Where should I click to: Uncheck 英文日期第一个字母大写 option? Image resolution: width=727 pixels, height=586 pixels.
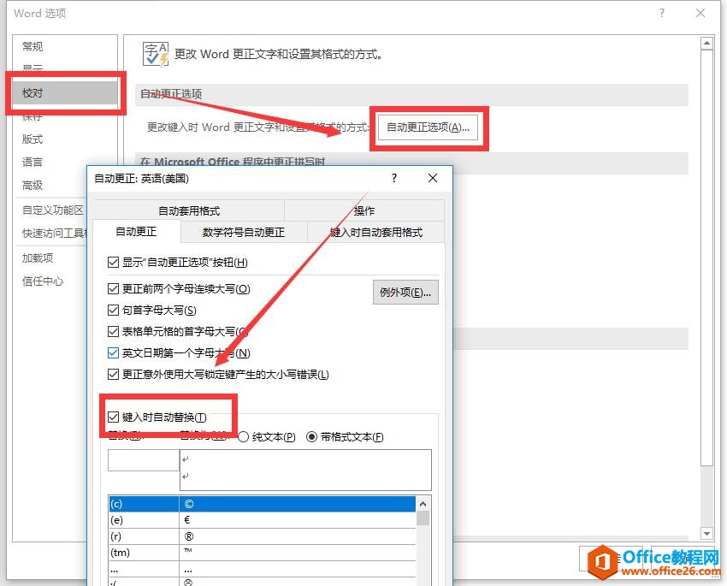pyautogui.click(x=113, y=352)
